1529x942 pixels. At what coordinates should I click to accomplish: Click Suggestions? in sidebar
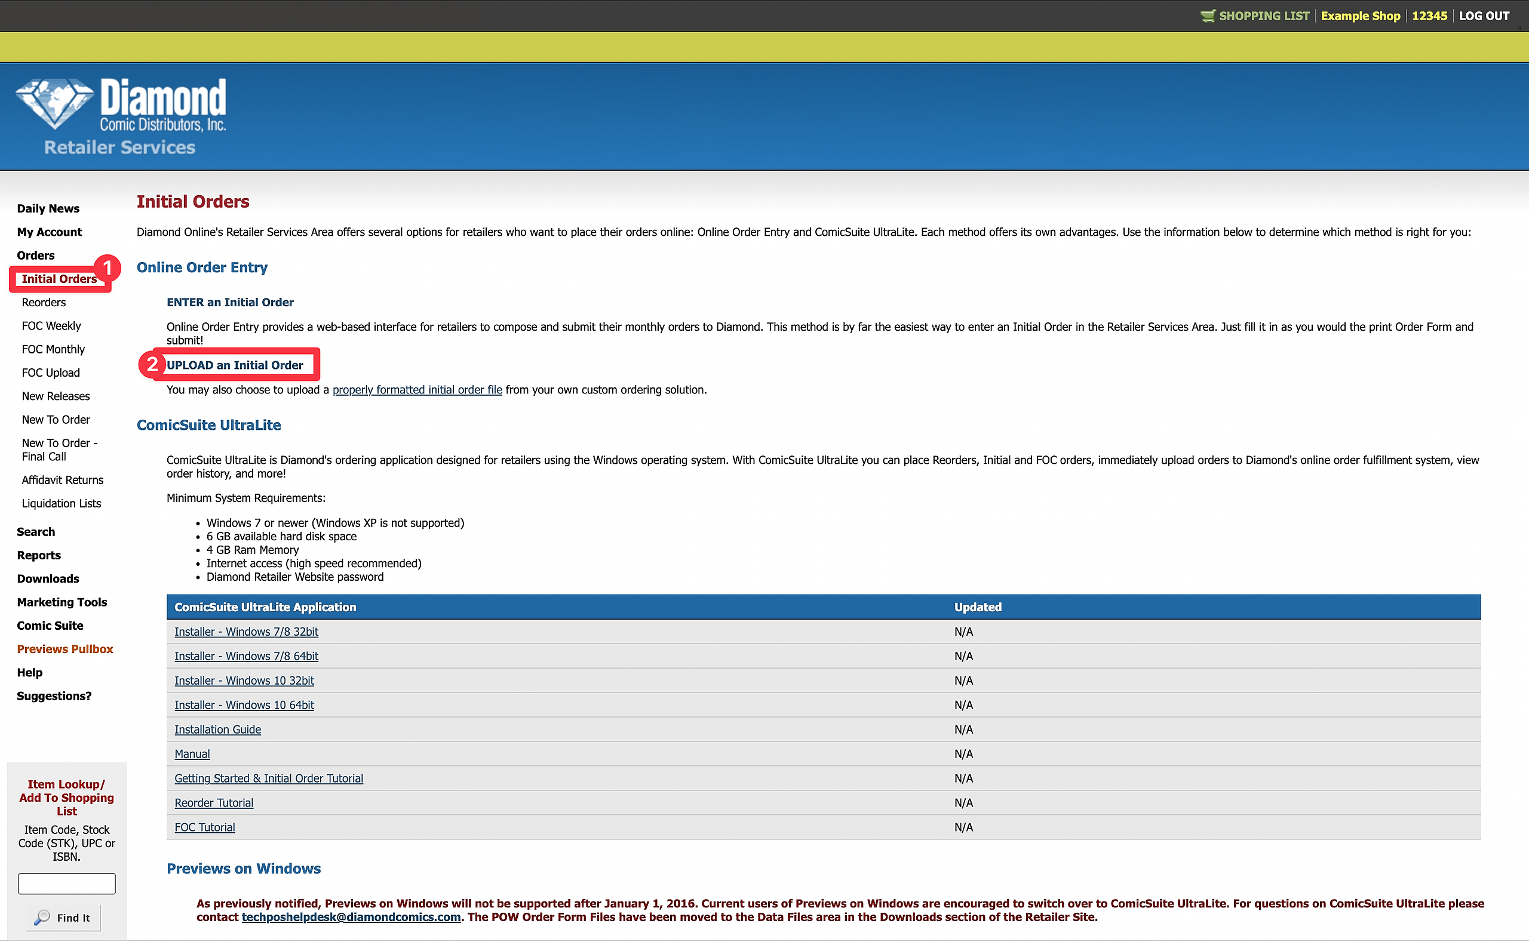coord(54,696)
